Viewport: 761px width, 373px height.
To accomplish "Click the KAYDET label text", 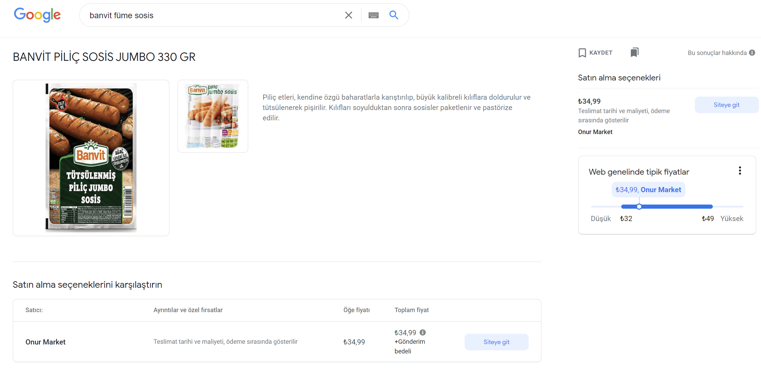I will pos(601,53).
